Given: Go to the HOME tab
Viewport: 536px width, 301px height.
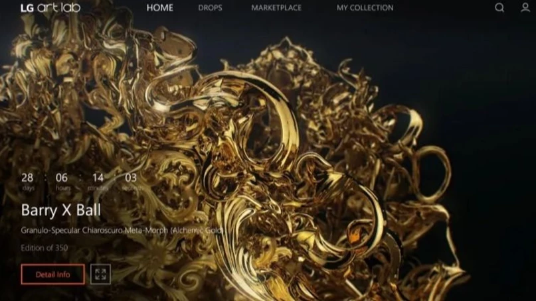Looking at the screenshot, I should pyautogui.click(x=159, y=7).
